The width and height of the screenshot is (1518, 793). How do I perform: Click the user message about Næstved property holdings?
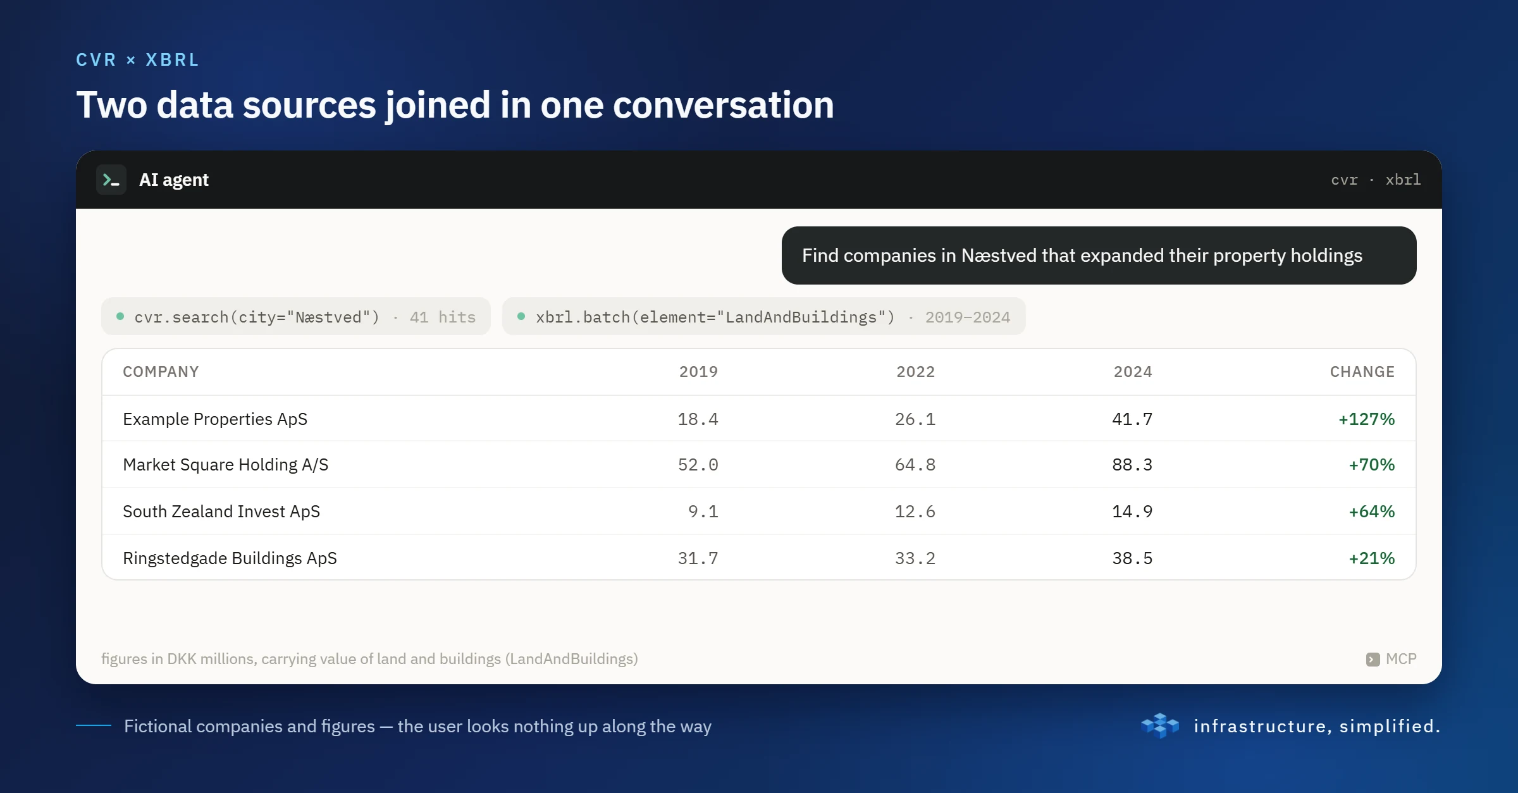[x=1099, y=255]
